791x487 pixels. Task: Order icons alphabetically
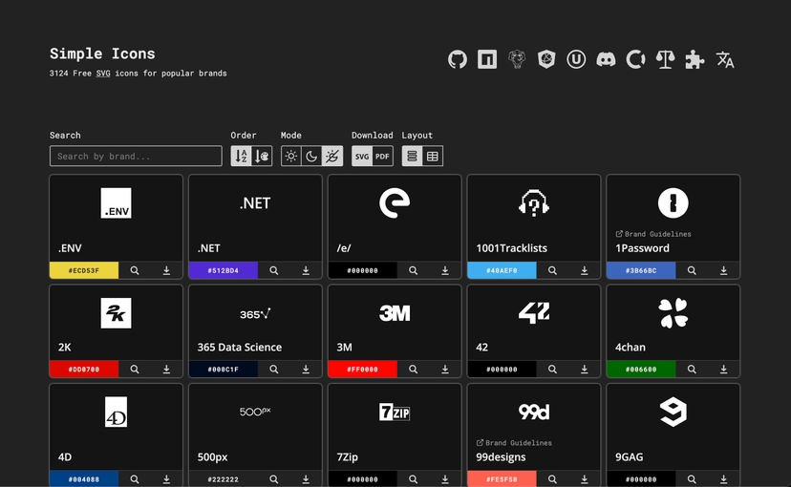click(242, 157)
